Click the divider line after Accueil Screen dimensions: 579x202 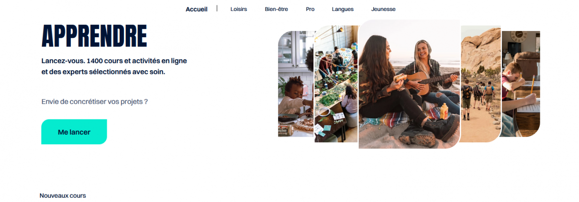217,8
